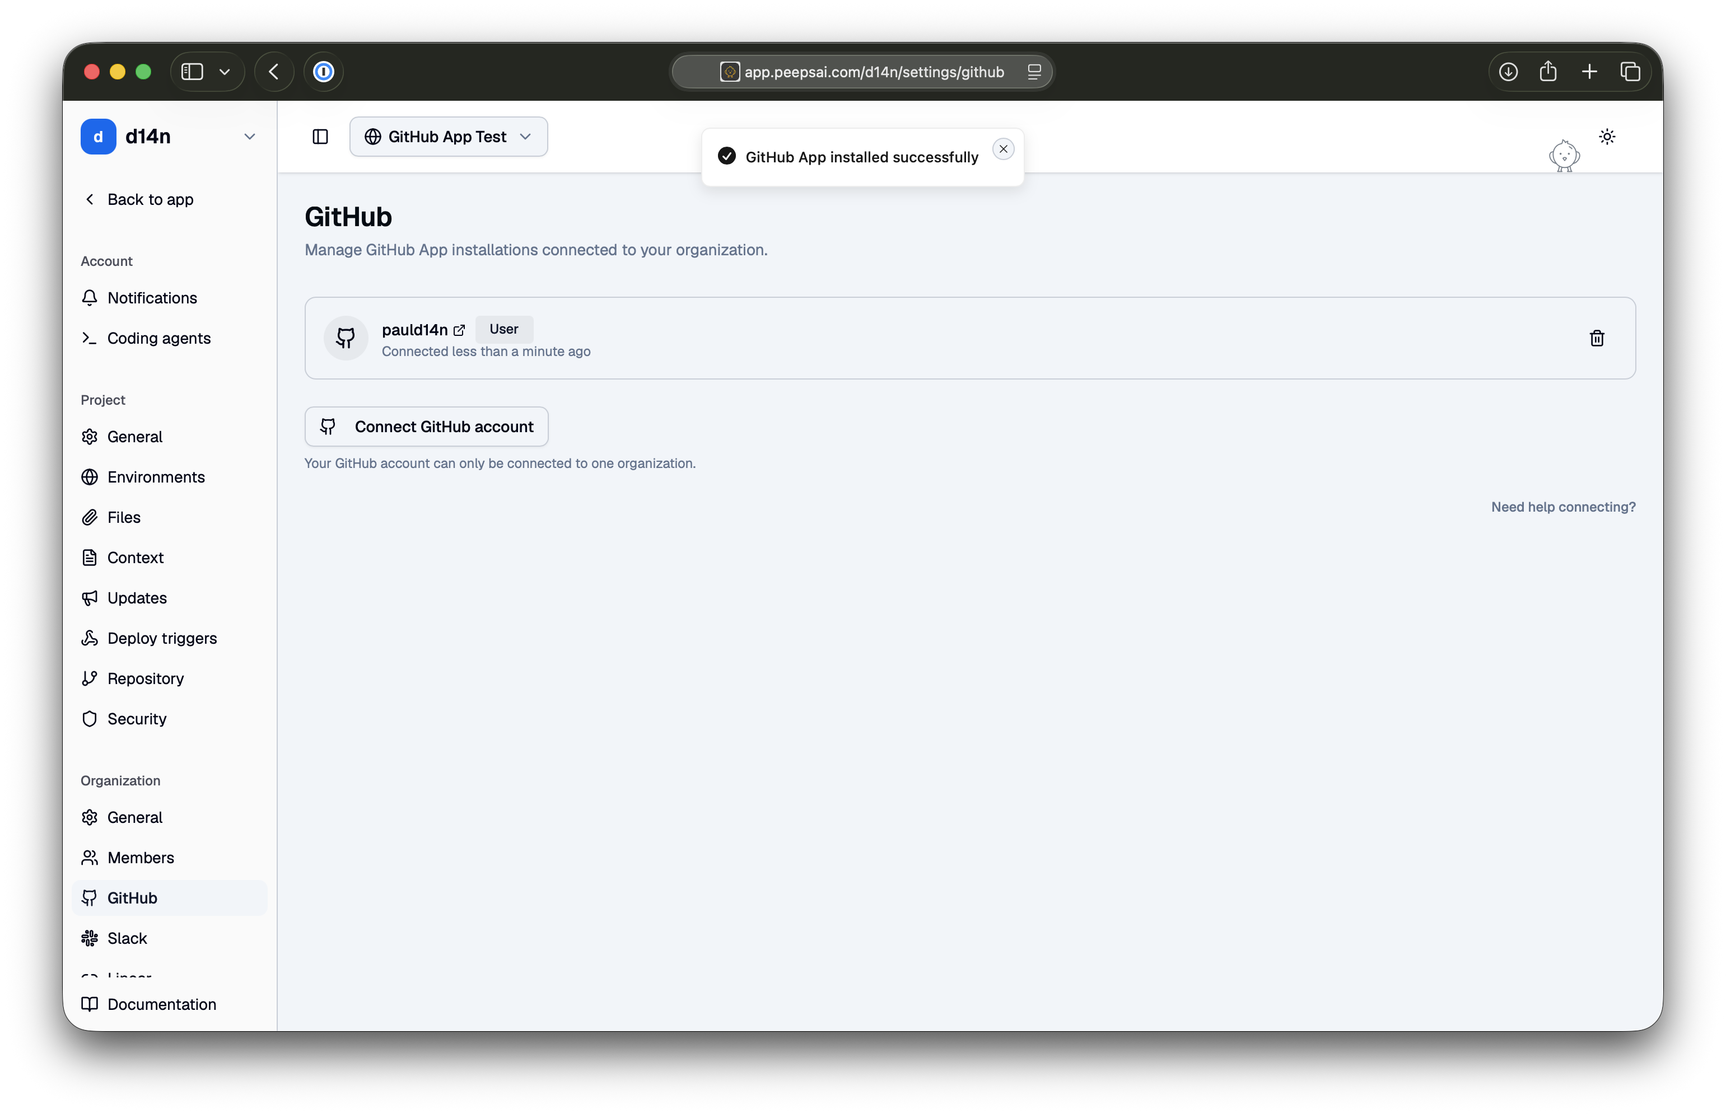Dismiss the GitHub App installed toast

(1003, 149)
